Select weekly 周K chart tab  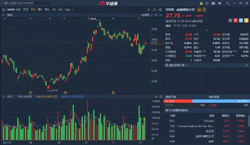pyautogui.click(x=40, y=10)
